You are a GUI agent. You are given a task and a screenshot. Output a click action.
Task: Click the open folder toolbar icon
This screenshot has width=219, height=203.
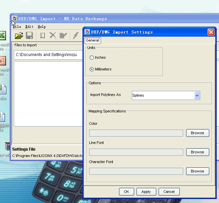[19, 36]
